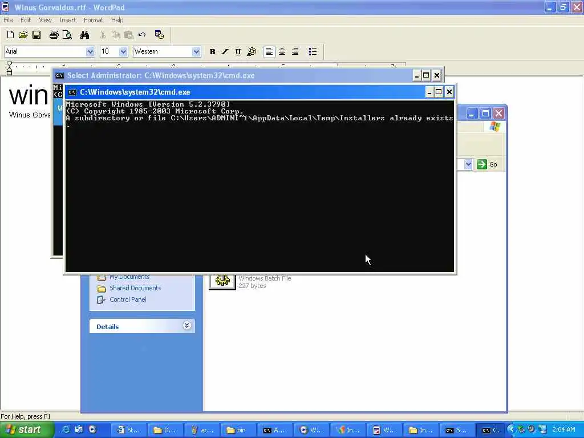Viewport: 584px width, 438px height.
Task: Open Print Preview from WordPad toolbar
Action: pos(67,35)
